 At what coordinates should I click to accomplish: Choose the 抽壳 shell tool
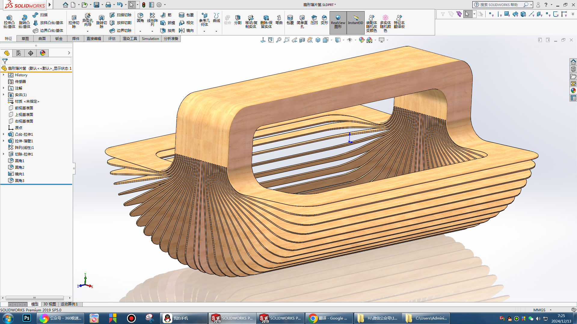[x=168, y=31]
